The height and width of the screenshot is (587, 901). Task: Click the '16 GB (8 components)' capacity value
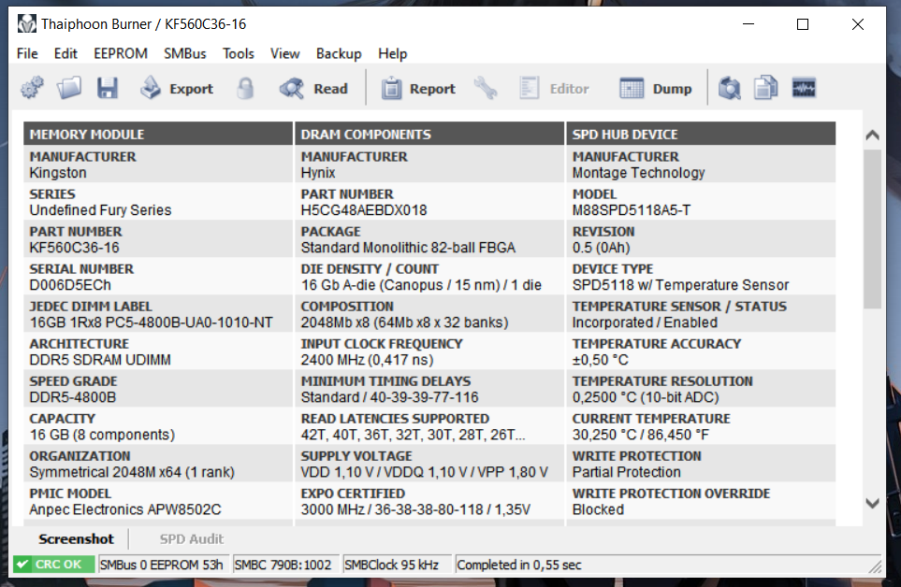pyautogui.click(x=102, y=435)
